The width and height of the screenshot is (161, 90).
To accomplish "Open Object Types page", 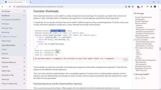I will tap(6, 41).
